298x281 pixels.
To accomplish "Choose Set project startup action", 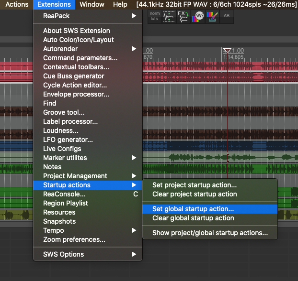I will coord(210,185).
